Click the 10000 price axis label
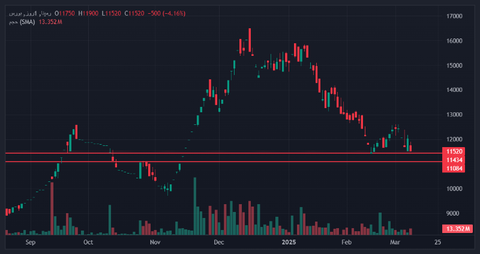Image resolution: width=480 pixels, height=254 pixels. click(454, 189)
